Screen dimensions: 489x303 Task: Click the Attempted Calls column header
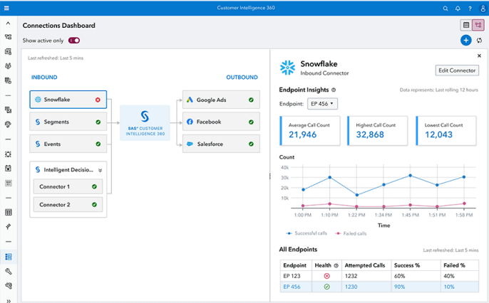tap(365, 265)
